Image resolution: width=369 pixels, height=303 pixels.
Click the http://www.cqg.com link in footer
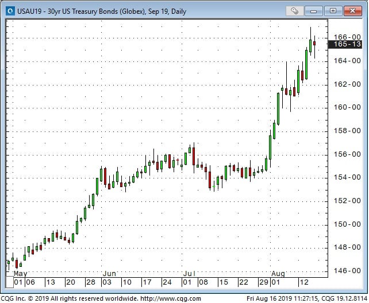coord(171,298)
